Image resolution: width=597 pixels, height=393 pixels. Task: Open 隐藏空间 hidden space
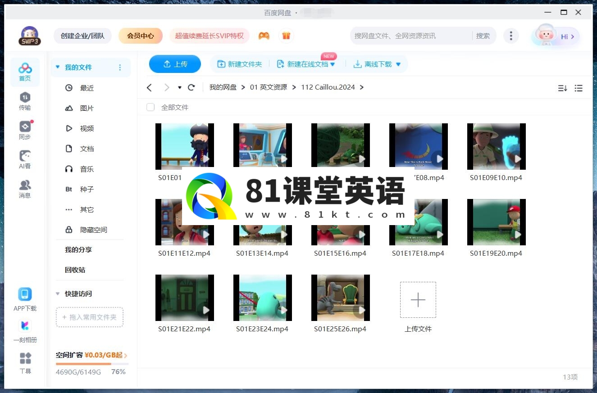coord(93,230)
